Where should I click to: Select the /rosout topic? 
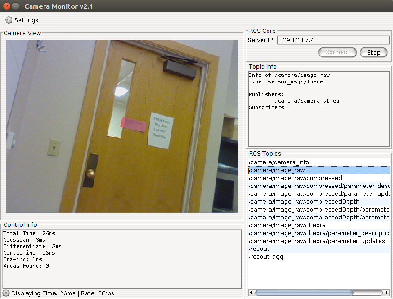pos(319,249)
